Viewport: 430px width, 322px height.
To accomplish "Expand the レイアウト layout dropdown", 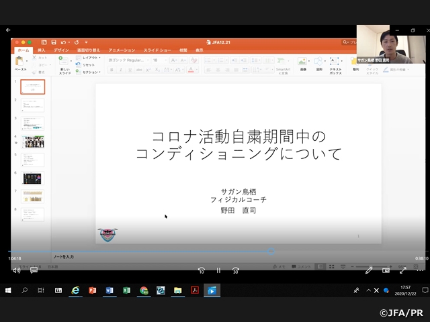I will point(90,58).
